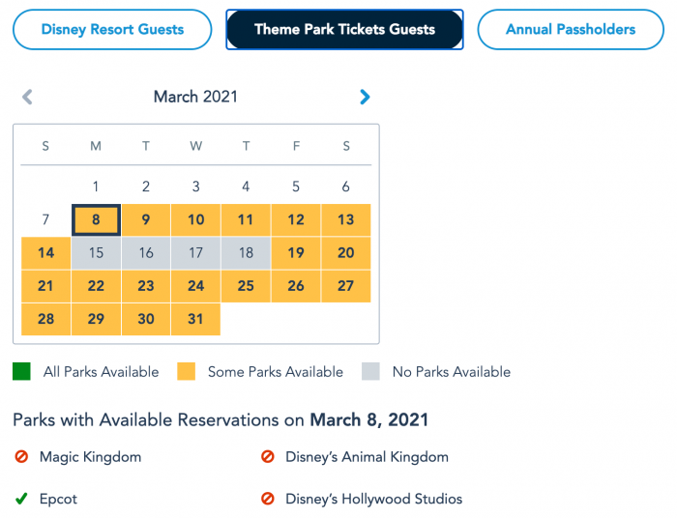Click the unavailable icon for Disney's Animal Kingdom
This screenshot has height=518, width=677.
[x=268, y=457]
